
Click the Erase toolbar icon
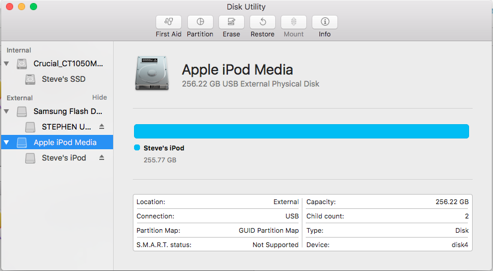[x=231, y=22]
